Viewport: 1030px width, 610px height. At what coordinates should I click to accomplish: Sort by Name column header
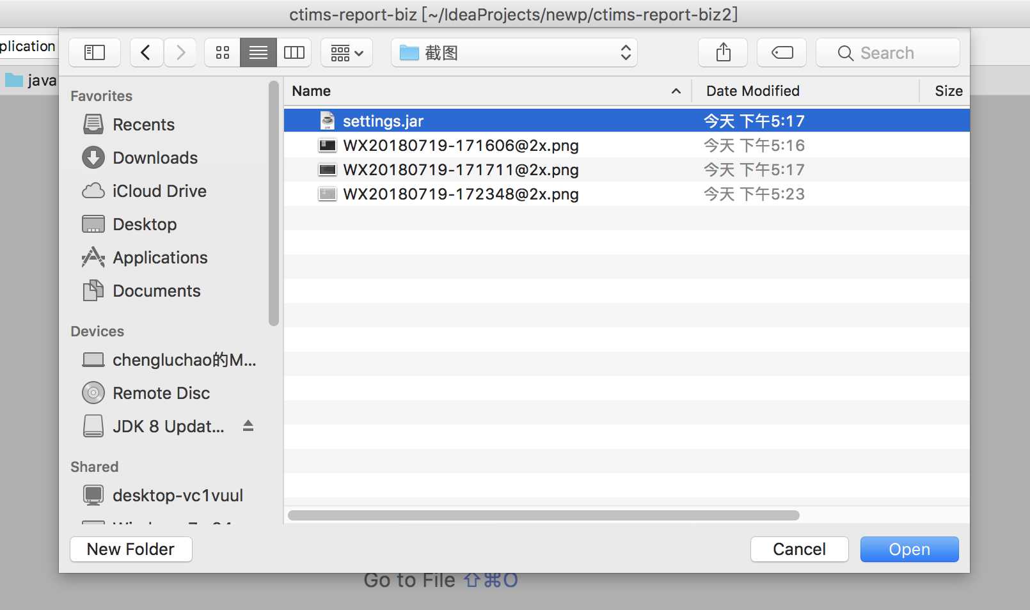tap(312, 91)
